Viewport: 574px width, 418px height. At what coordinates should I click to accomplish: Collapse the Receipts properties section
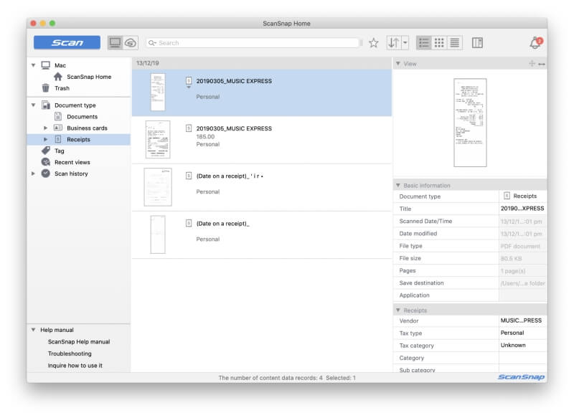398,310
